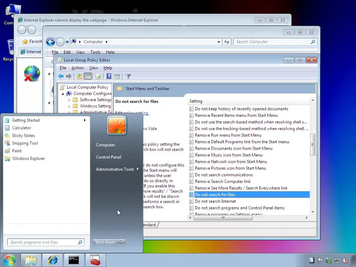356x267 pixels.
Task: Click Command Prompt taskbar icon
Action: pyautogui.click(x=74, y=260)
